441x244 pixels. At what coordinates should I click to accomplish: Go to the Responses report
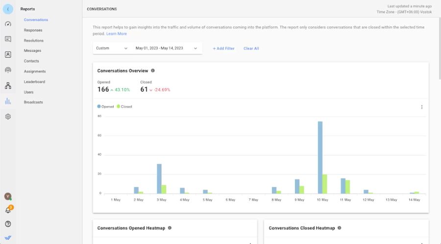tap(33, 30)
